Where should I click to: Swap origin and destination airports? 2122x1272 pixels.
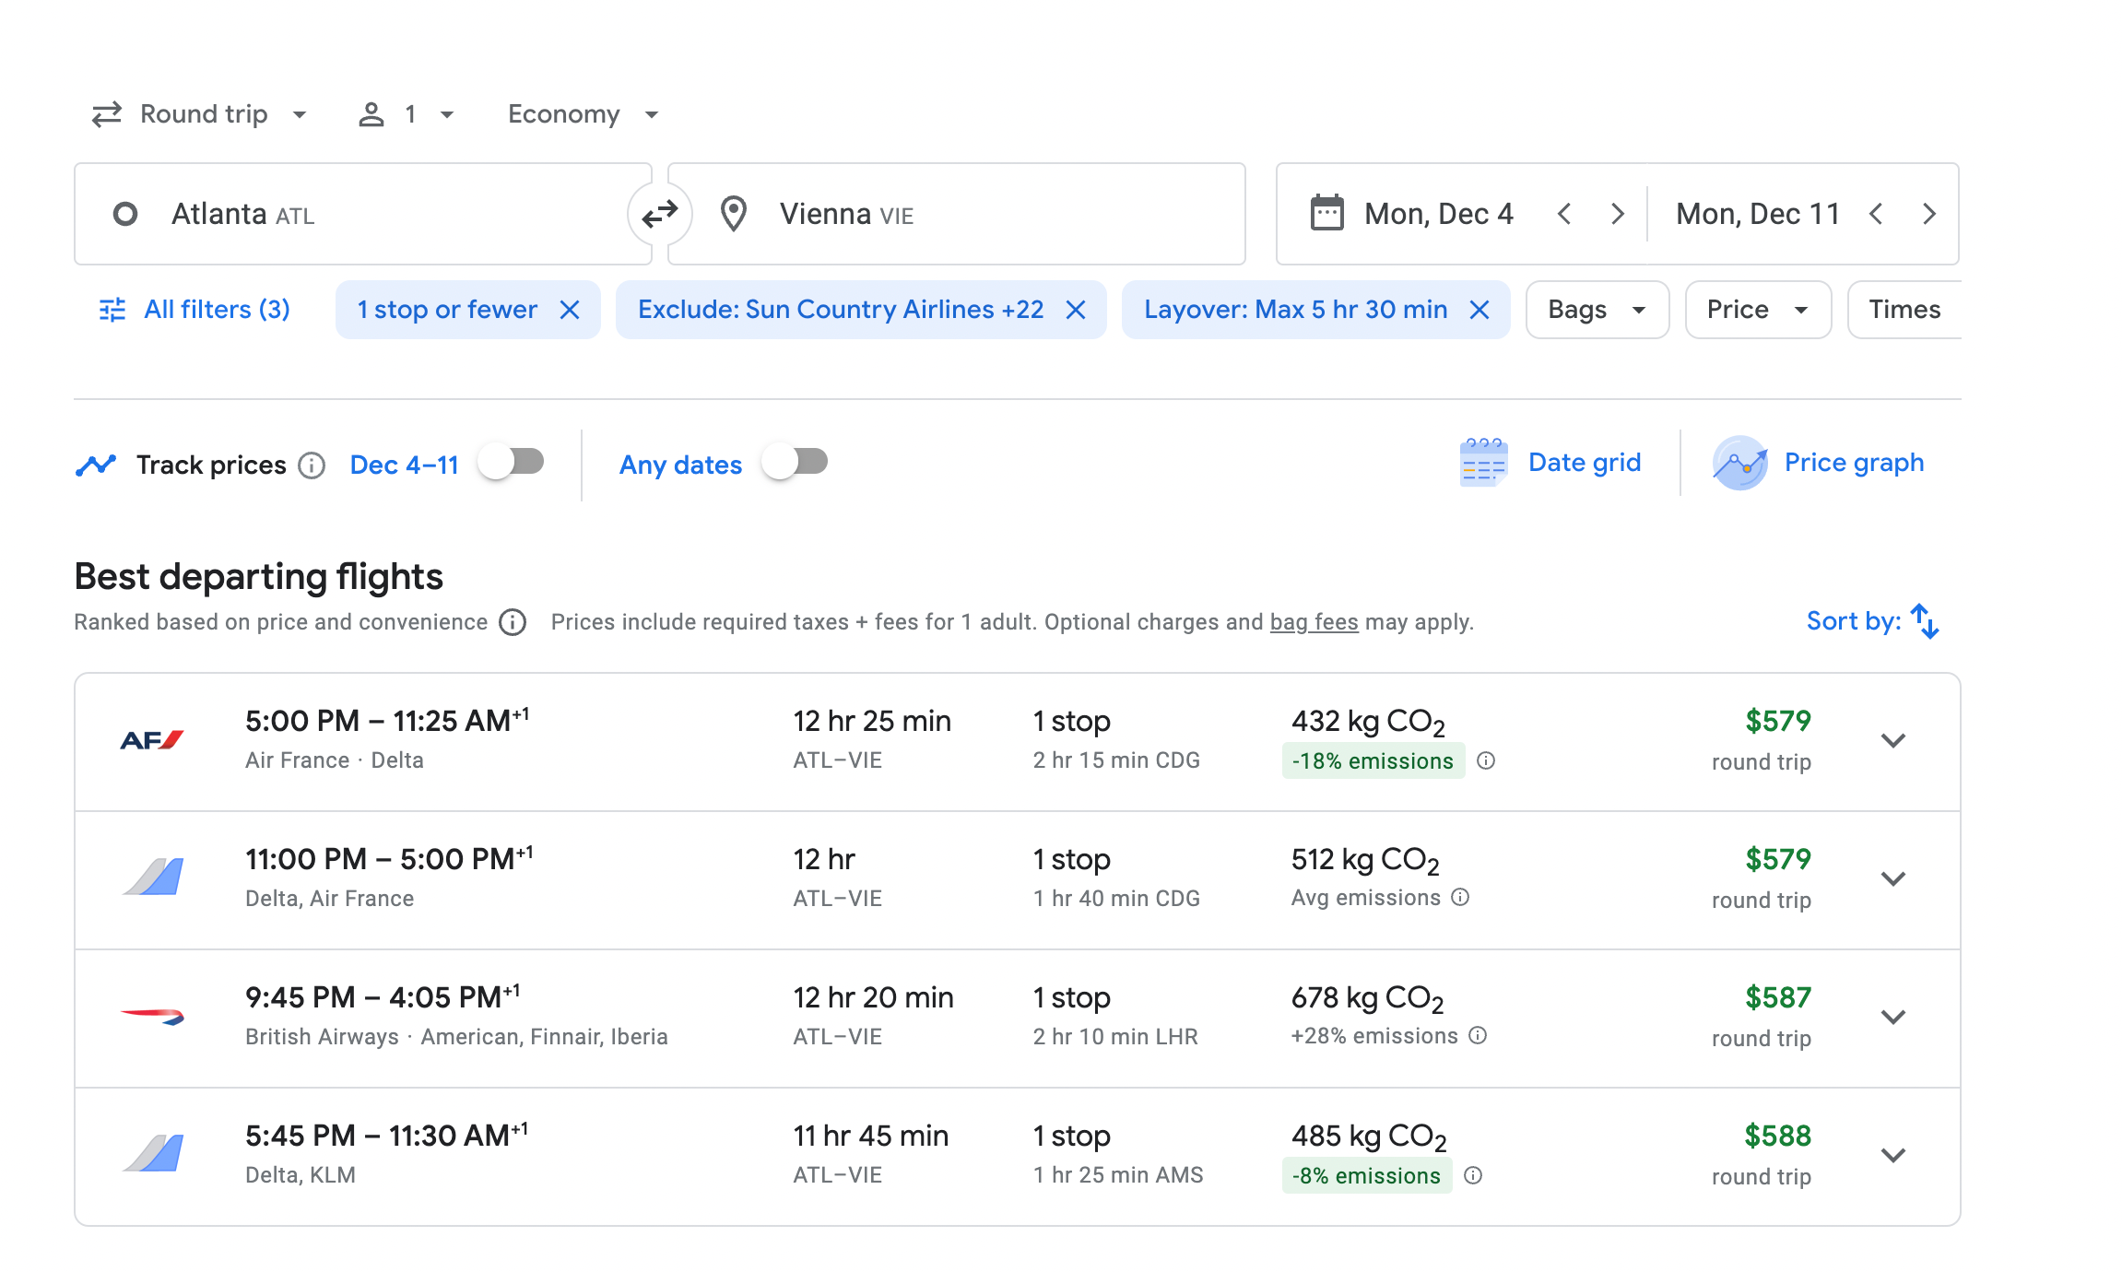click(660, 214)
